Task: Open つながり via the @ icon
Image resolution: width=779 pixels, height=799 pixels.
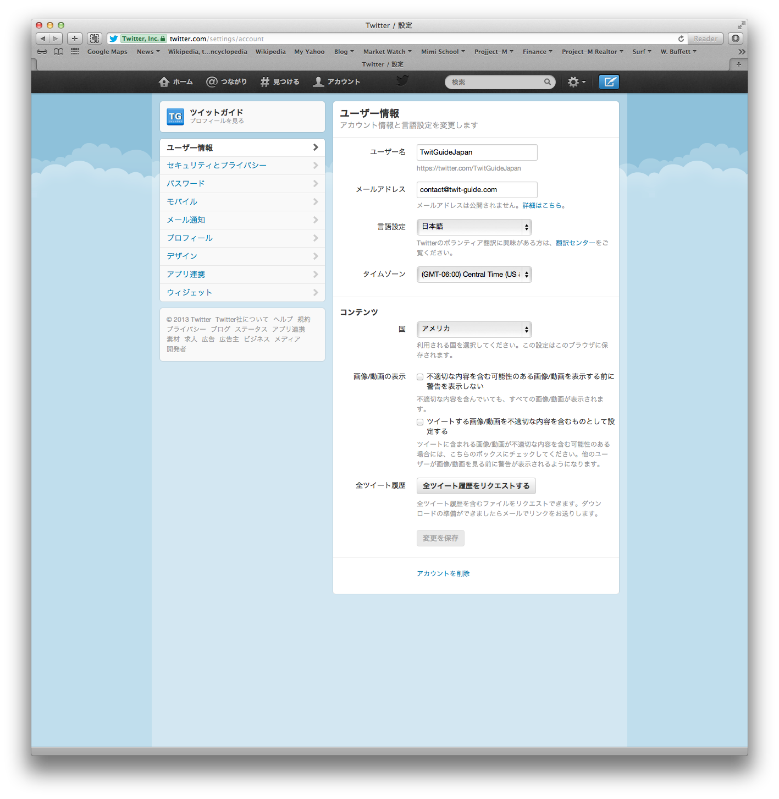Action: tap(212, 81)
